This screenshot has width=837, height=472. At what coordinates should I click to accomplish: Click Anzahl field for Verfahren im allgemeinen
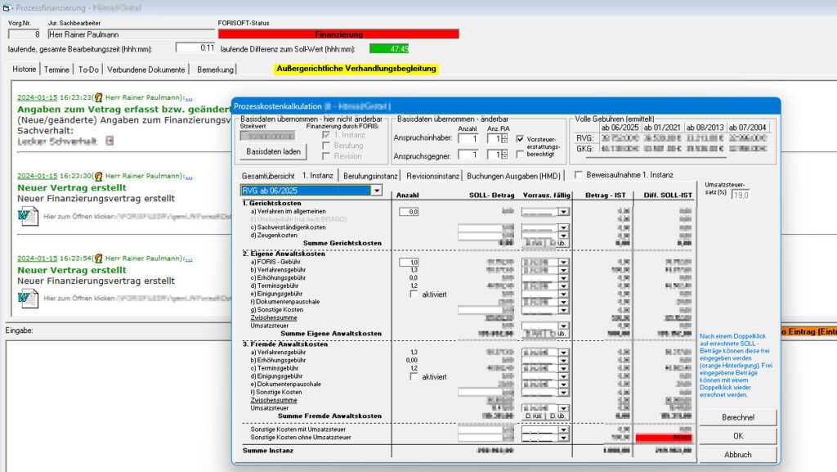point(409,212)
